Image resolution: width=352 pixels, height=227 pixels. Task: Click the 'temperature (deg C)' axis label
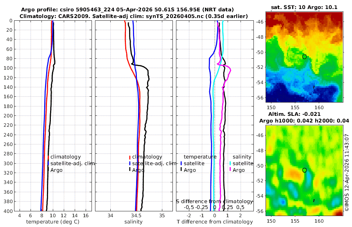tap(53, 222)
